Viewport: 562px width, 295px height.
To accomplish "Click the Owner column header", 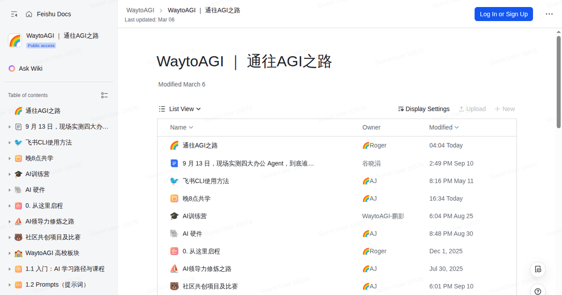I will click(371, 127).
